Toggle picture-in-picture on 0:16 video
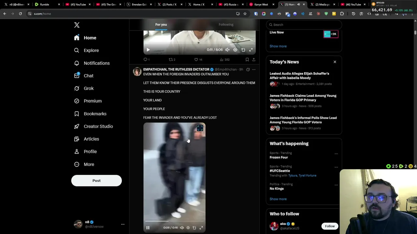The image size is (417, 234). tap(194, 228)
